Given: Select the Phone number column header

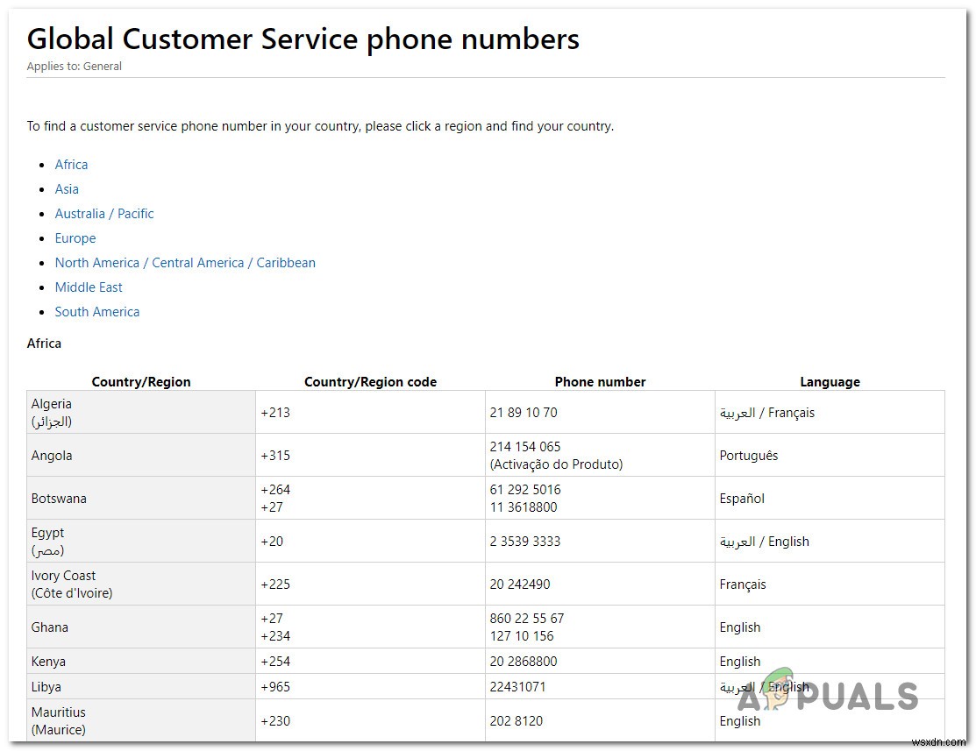Looking at the screenshot, I should pyautogui.click(x=600, y=382).
